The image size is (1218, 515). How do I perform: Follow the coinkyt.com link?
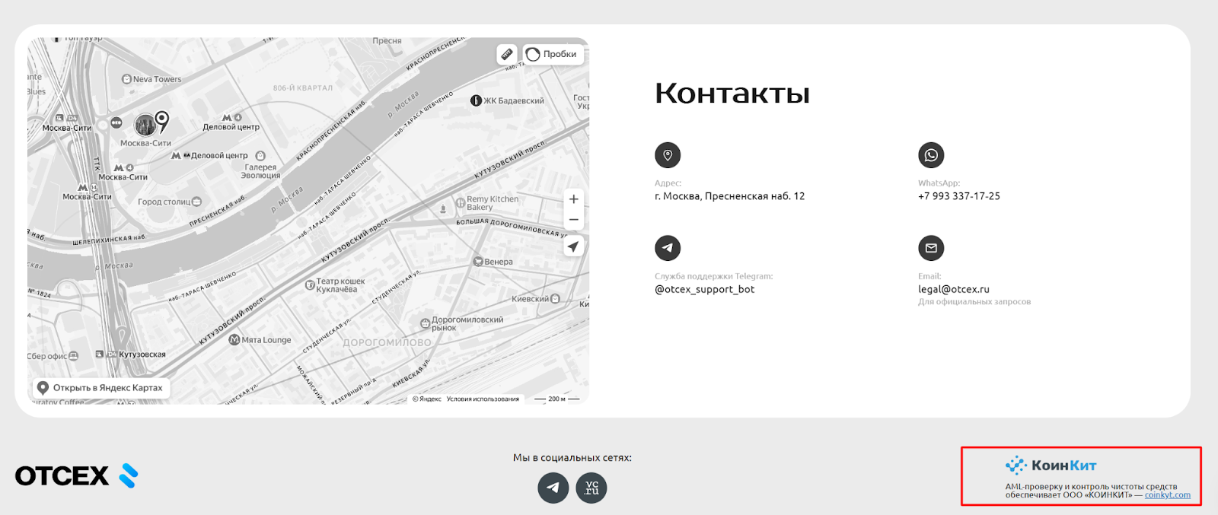(x=1167, y=495)
